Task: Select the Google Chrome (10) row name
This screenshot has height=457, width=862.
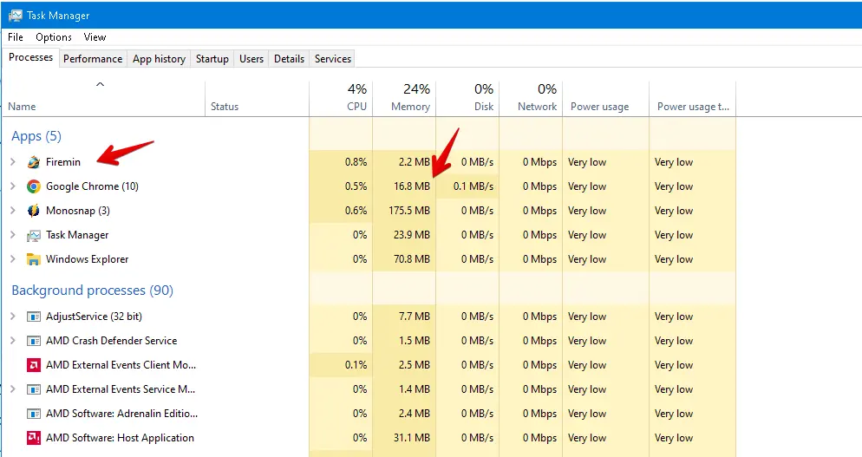Action: coord(92,186)
